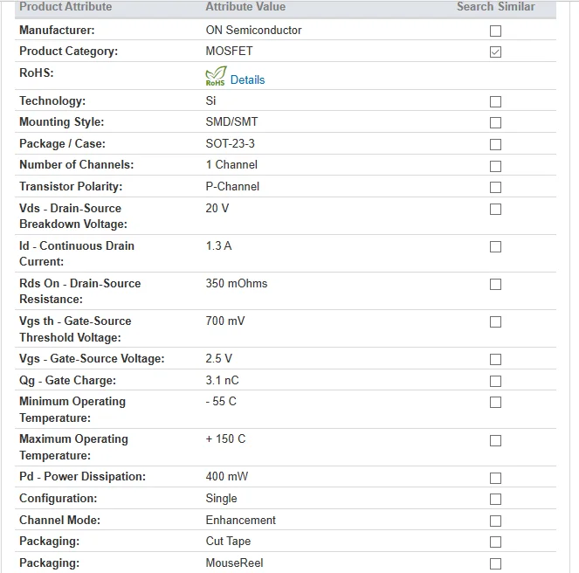The image size is (579, 573).
Task: Click the 400 mW power dissipation value
Action: pos(227,476)
